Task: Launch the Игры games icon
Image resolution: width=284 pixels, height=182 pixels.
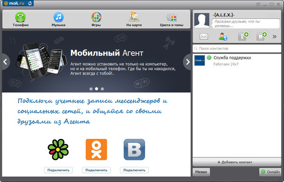Action: [x=96, y=17]
